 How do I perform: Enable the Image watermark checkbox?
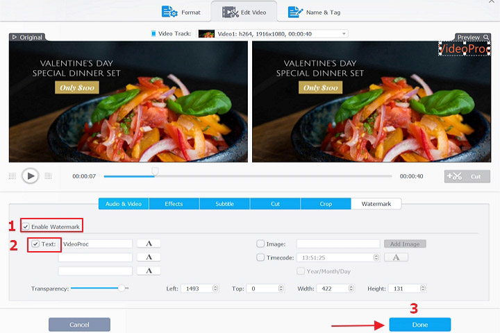pyautogui.click(x=260, y=244)
